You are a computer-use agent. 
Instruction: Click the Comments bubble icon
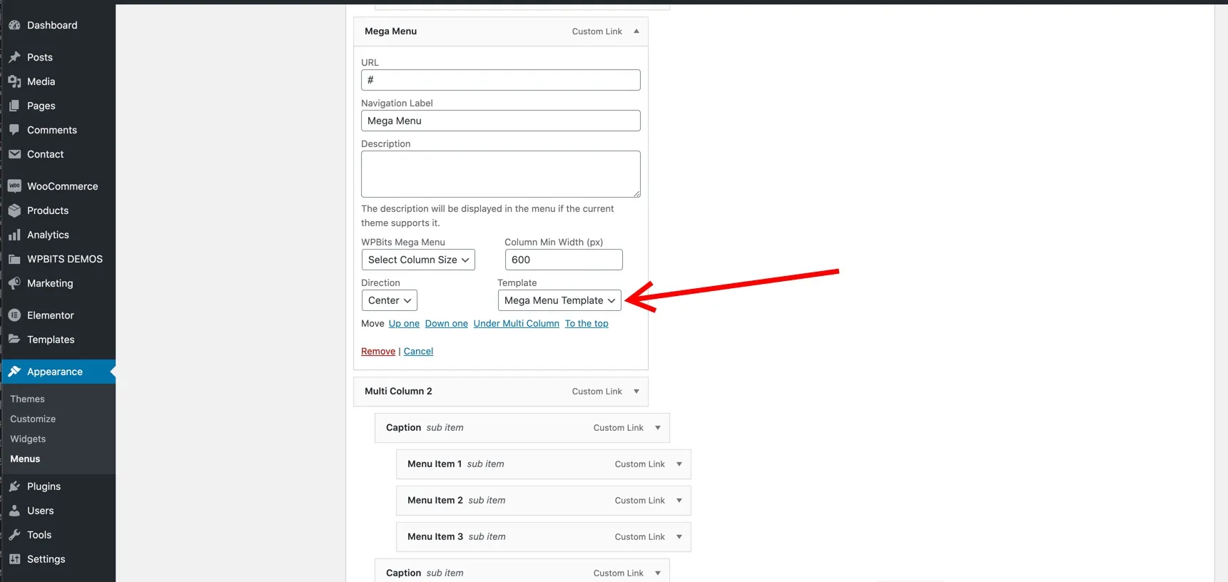[14, 130]
